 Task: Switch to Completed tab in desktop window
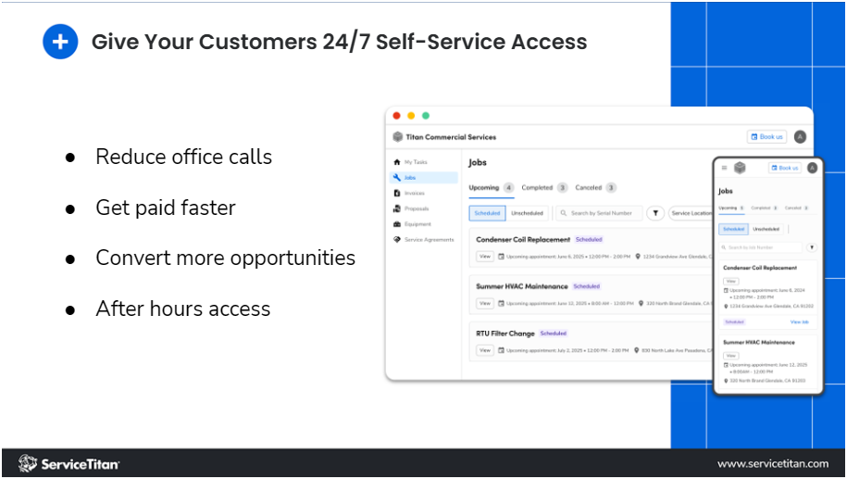coord(544,187)
